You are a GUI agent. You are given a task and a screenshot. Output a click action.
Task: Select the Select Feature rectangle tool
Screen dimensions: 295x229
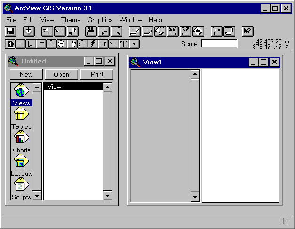point(41,44)
